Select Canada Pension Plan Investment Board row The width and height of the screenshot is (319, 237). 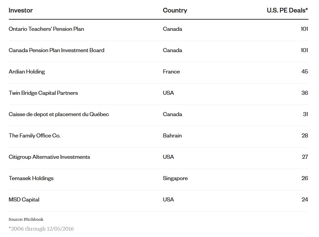point(56,50)
